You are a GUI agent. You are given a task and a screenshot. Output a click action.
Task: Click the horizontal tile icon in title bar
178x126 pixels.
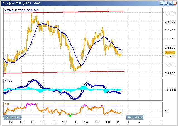click(x=166, y=3)
